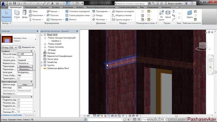Switch to the Вставка ribbon tab
This screenshot has width=217, height=122.
tap(56, 7)
